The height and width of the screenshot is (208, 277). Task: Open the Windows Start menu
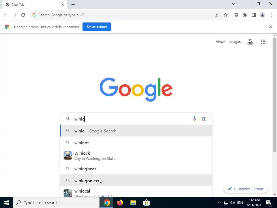click(x=6, y=203)
